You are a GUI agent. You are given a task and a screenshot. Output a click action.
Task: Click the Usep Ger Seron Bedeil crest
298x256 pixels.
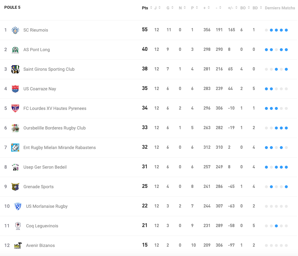pos(15,167)
